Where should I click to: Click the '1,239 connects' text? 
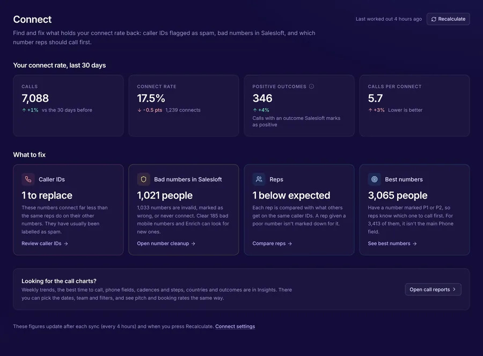click(183, 110)
